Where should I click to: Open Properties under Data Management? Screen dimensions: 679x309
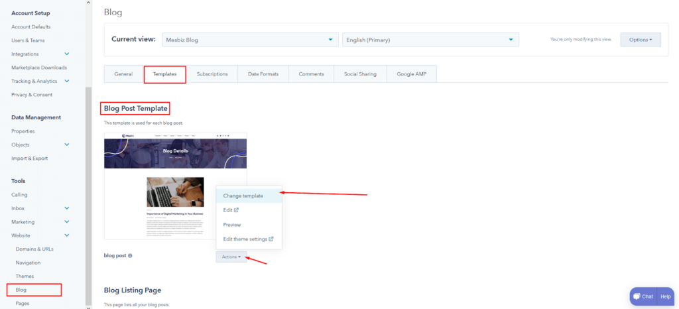click(23, 131)
